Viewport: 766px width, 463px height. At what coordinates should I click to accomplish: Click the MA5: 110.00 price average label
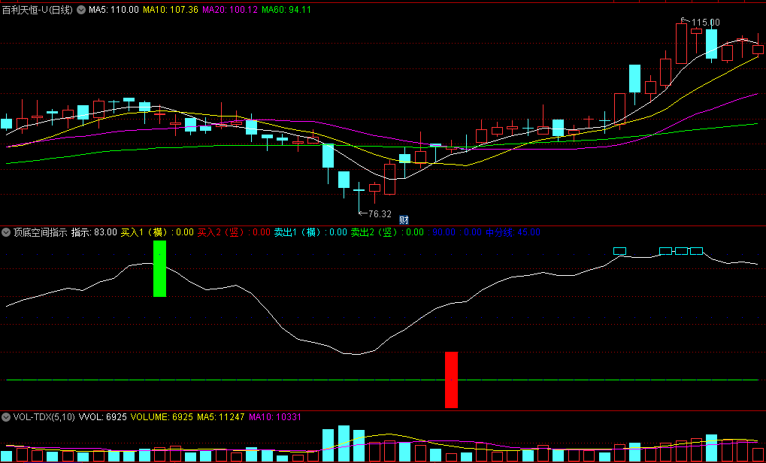click(114, 9)
